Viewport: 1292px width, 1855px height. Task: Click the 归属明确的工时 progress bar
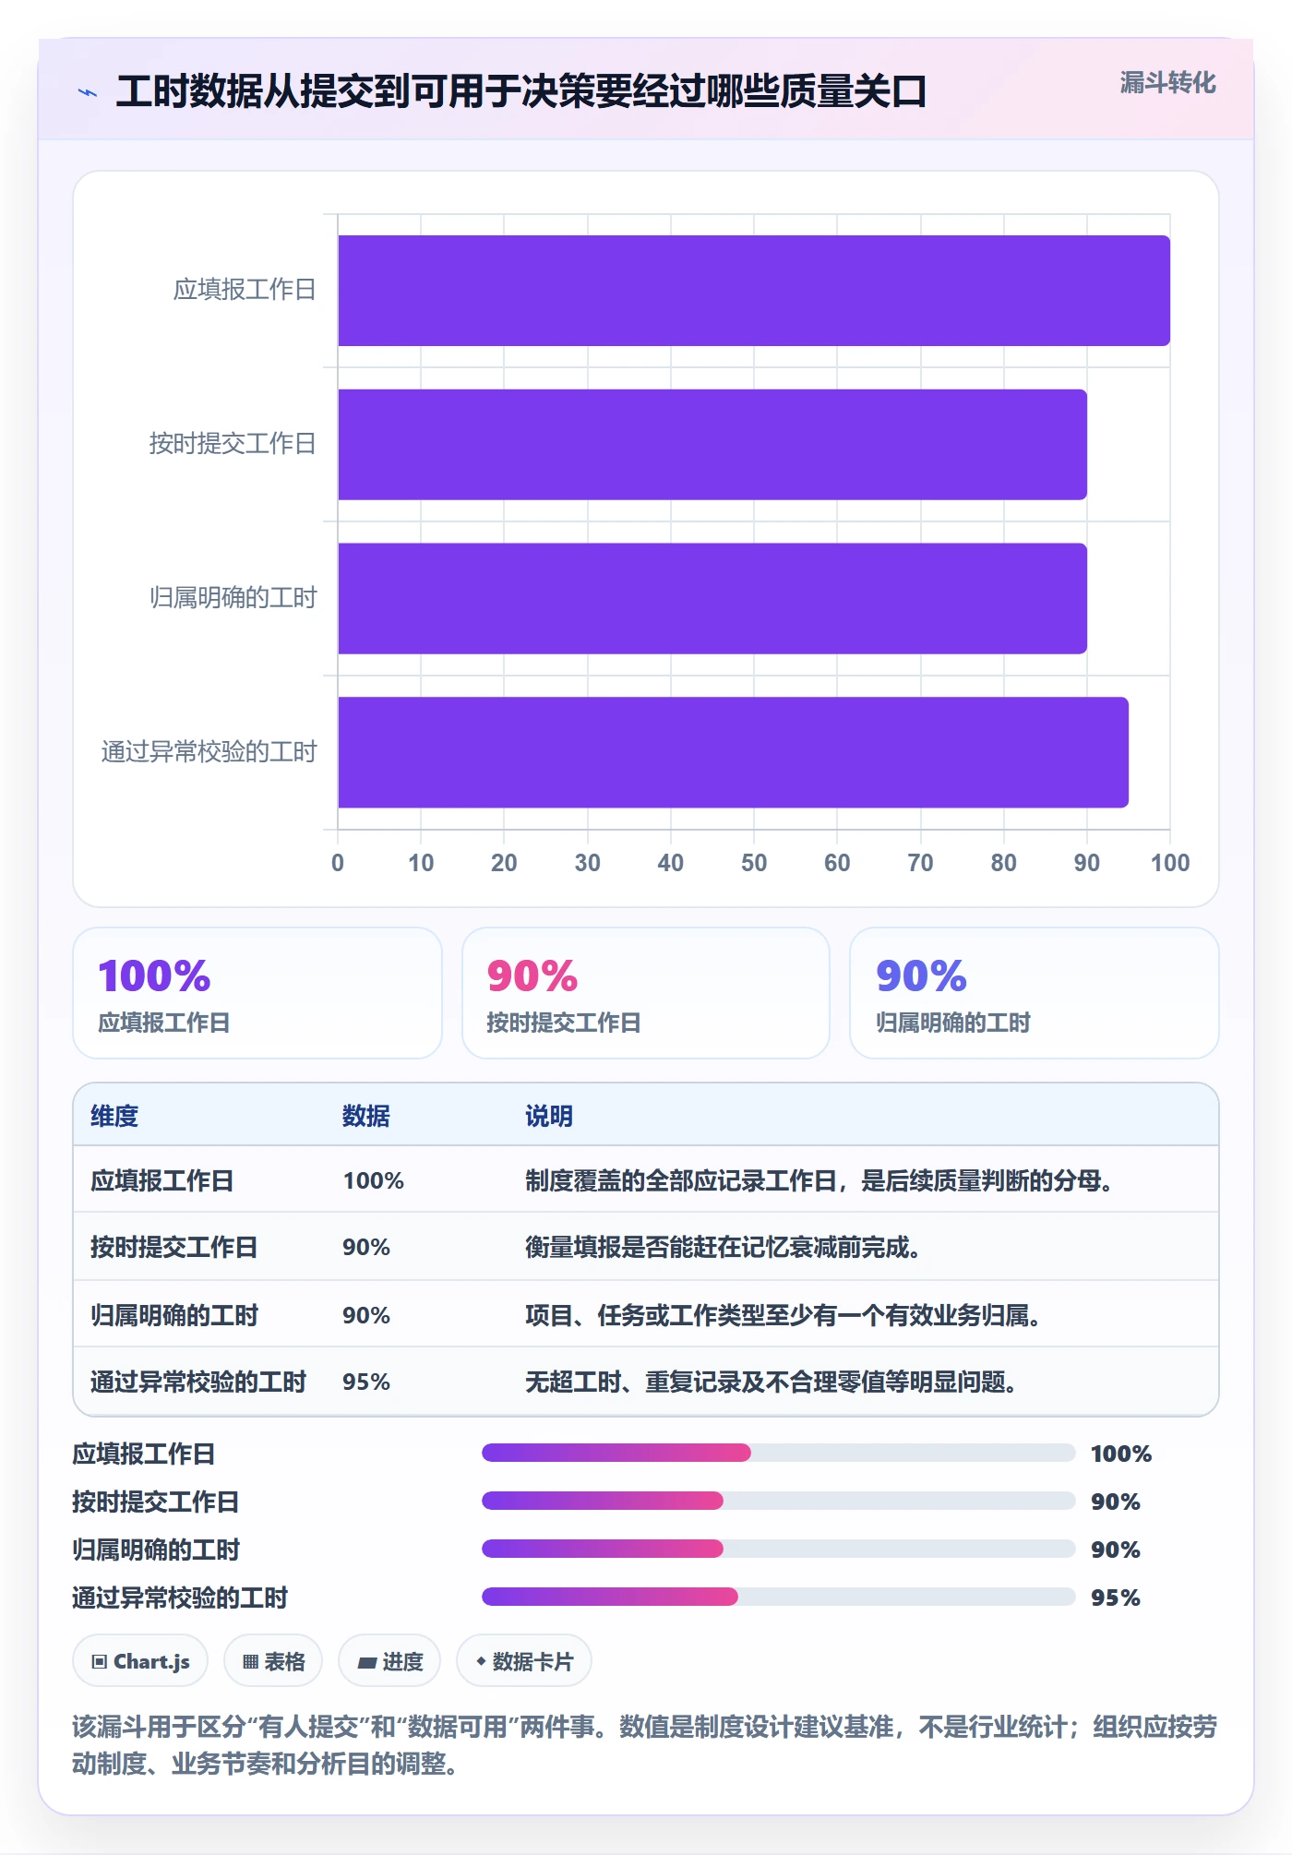779,1550
